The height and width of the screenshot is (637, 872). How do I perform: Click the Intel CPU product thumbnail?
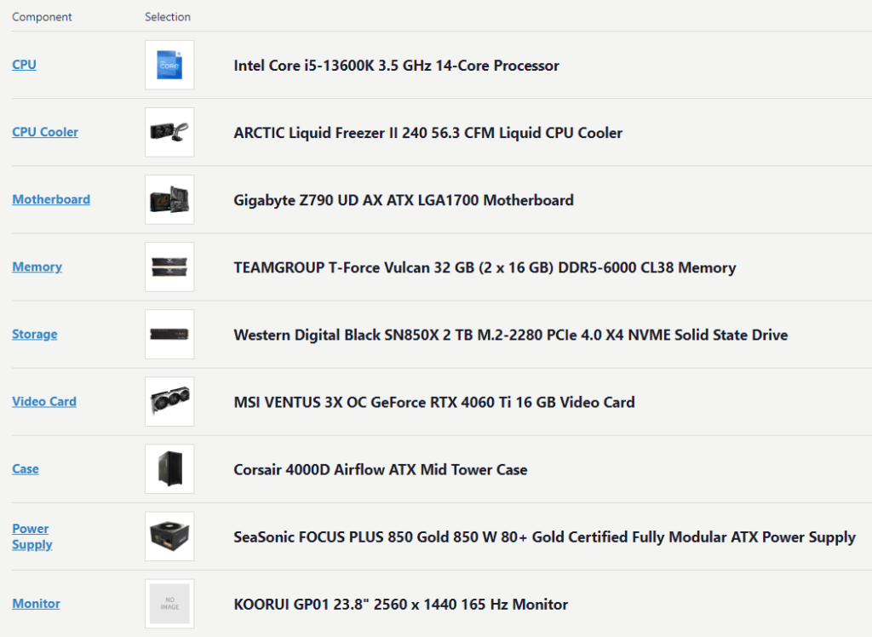pyautogui.click(x=169, y=65)
